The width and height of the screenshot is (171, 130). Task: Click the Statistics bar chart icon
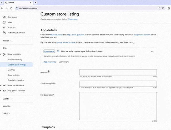coord(4,27)
